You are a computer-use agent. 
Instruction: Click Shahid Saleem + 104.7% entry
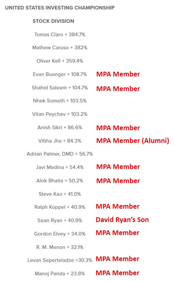pos(60,88)
